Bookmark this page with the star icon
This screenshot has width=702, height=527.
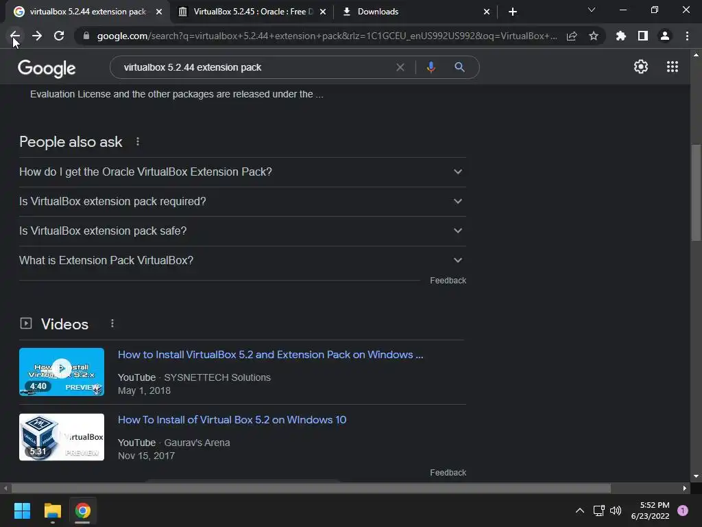(x=594, y=36)
